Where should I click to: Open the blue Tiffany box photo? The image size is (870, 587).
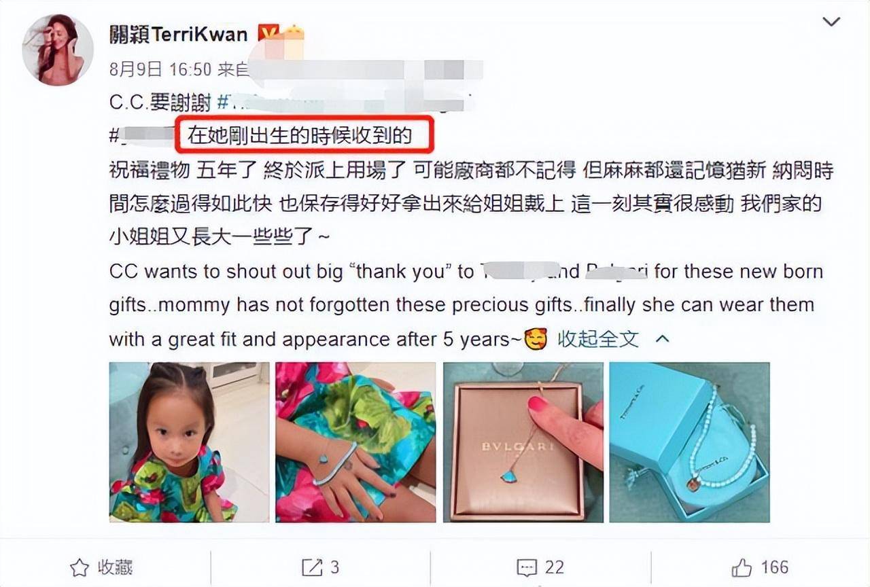tap(689, 442)
